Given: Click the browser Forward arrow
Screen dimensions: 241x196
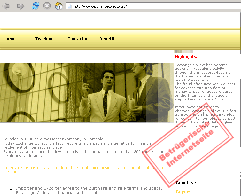Looking at the screenshot, I should click(20, 6).
